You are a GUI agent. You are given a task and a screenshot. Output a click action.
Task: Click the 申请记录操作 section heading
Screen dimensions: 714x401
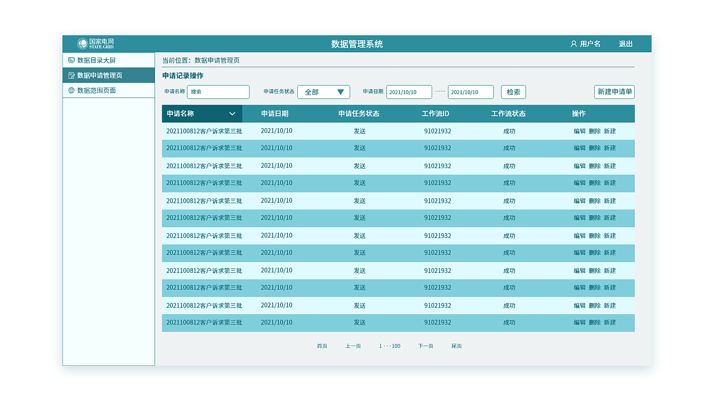[x=183, y=76]
